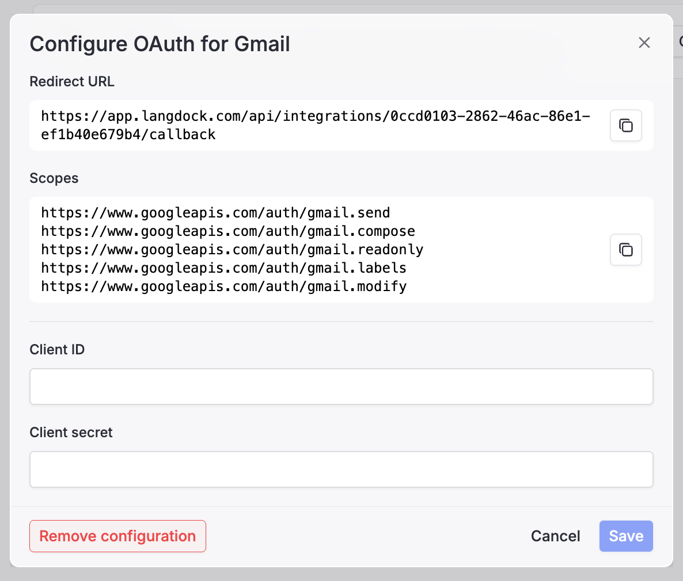This screenshot has width=683, height=581.
Task: Close the Configure OAuth dialog
Action: coord(644,43)
